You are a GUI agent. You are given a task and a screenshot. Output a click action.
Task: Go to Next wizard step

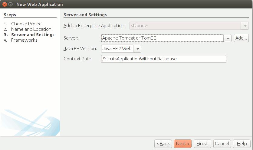(183, 144)
